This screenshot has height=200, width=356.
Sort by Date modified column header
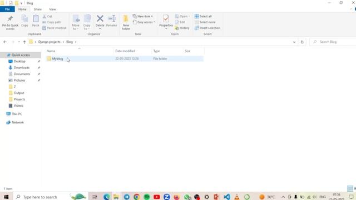click(132, 51)
